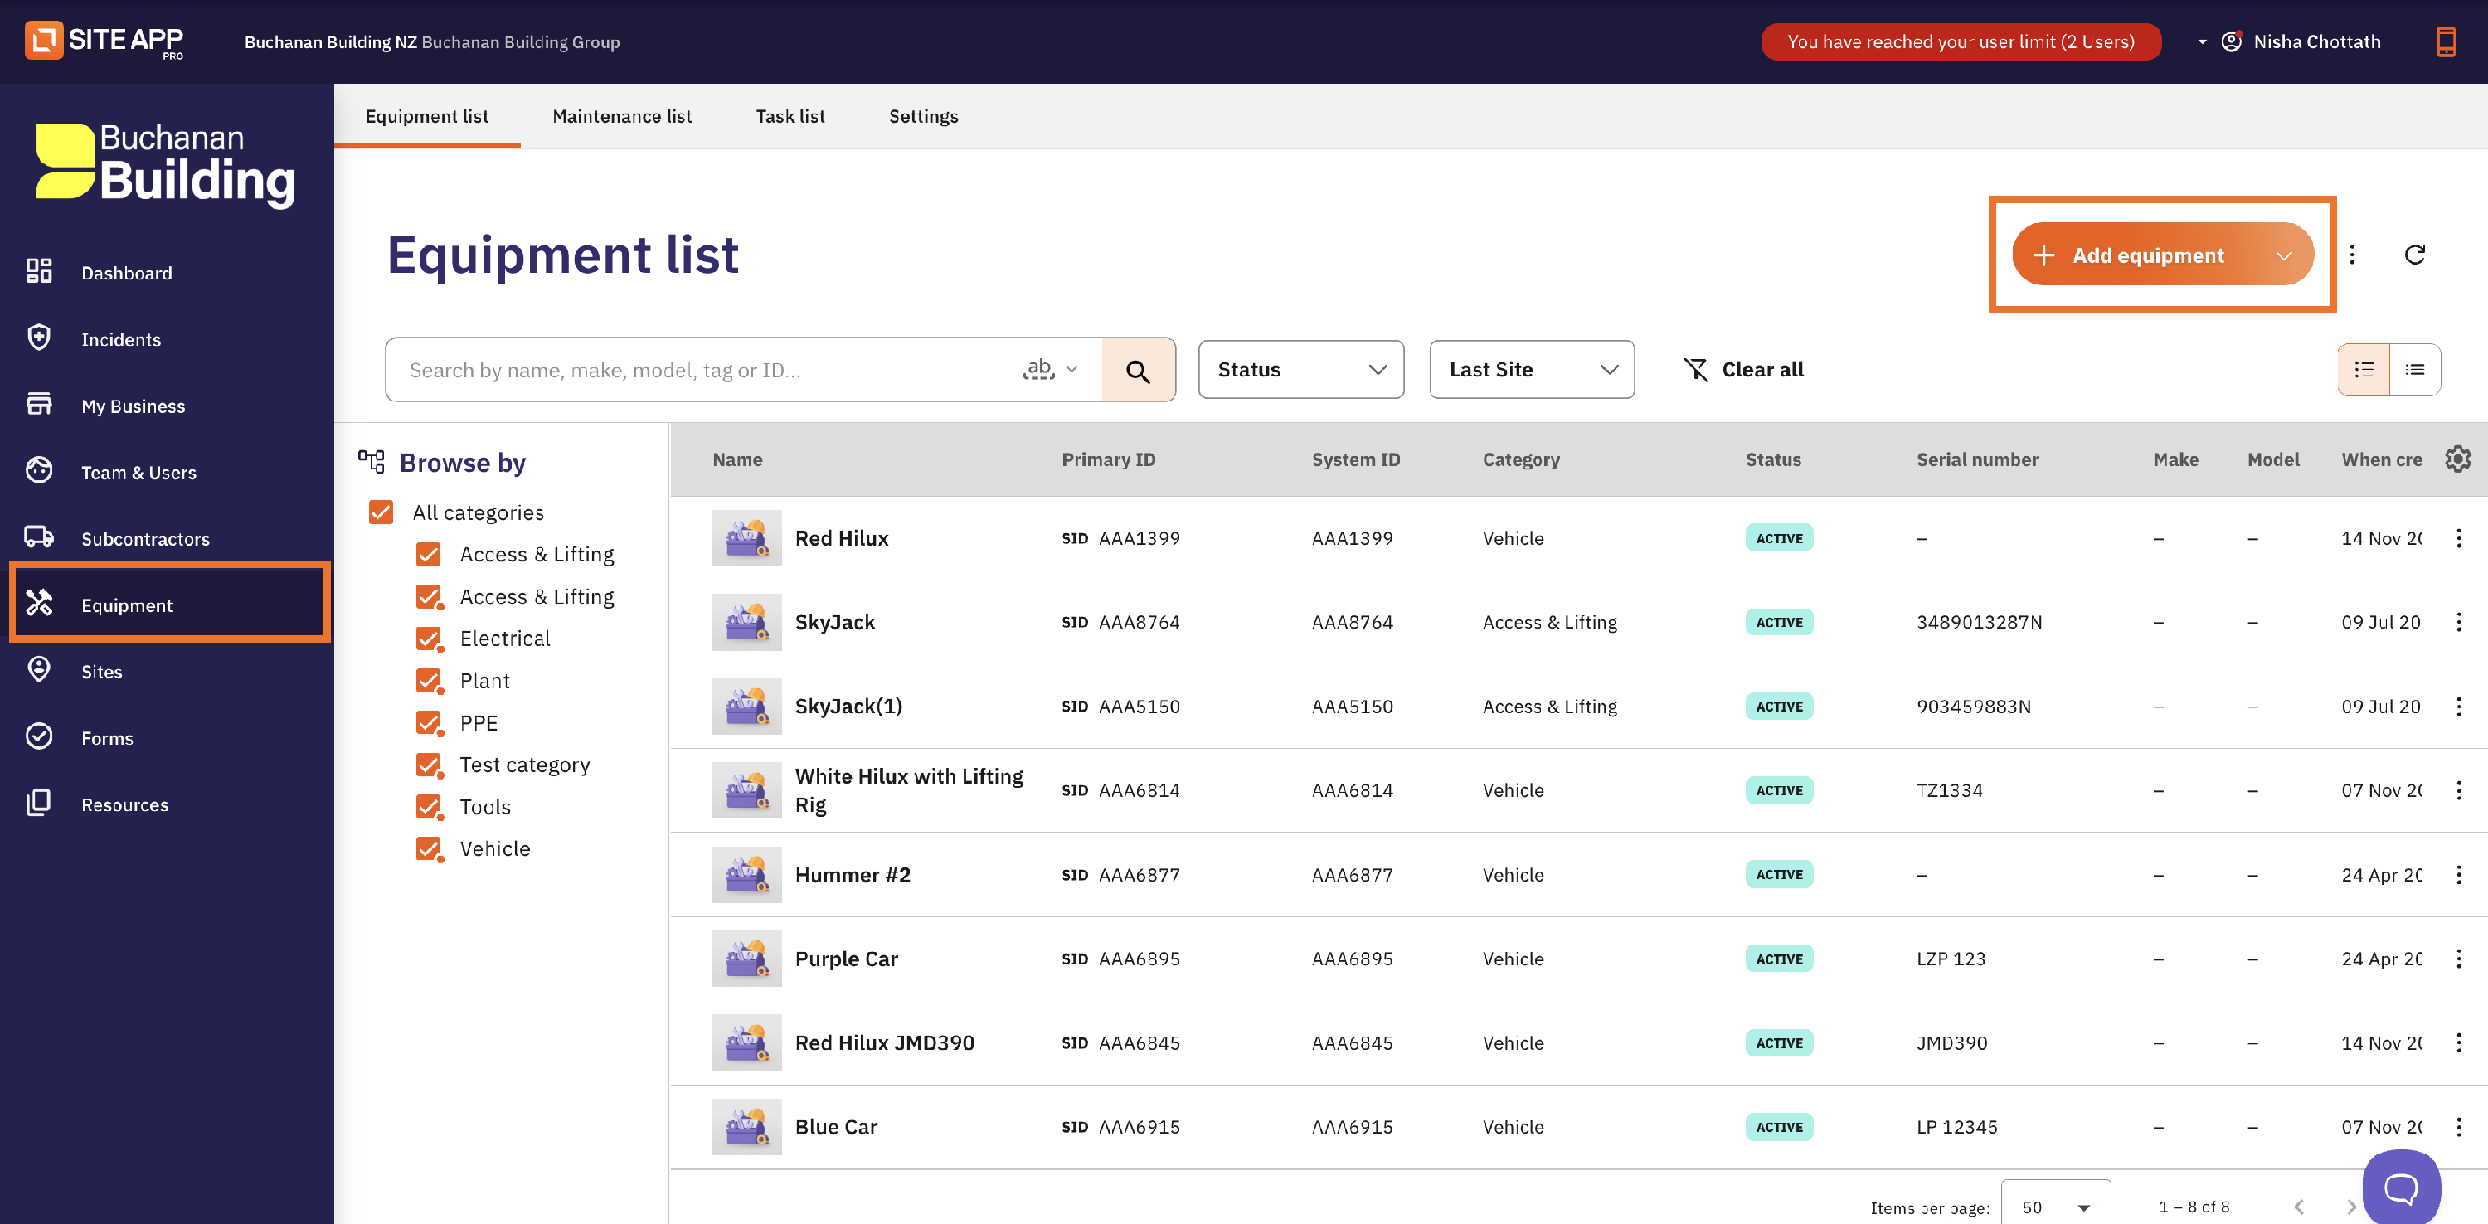Open column settings gear icon
This screenshot has height=1224, width=2488.
tap(2457, 460)
